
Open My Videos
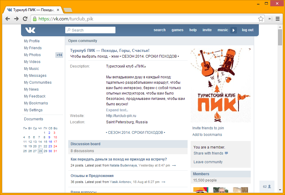pyautogui.click(x=32, y=62)
